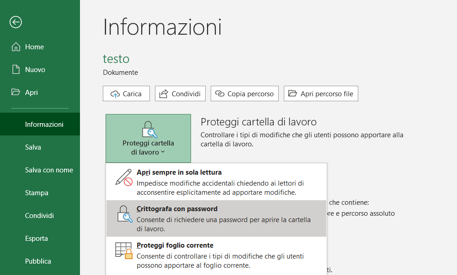Click the Apri open folder icon

pyautogui.click(x=16, y=92)
